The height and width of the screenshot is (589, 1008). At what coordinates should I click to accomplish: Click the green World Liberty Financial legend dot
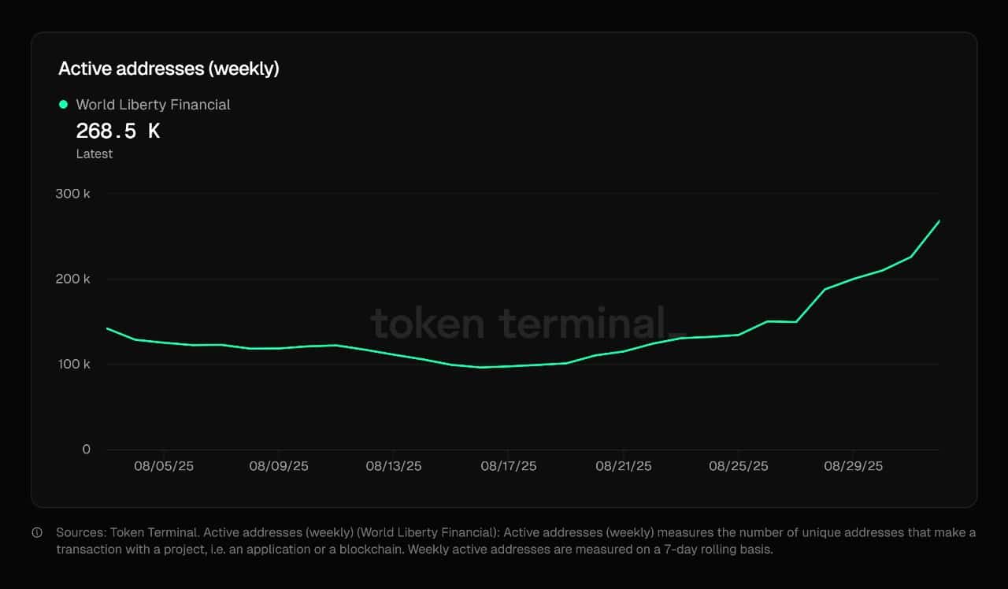pyautogui.click(x=63, y=104)
